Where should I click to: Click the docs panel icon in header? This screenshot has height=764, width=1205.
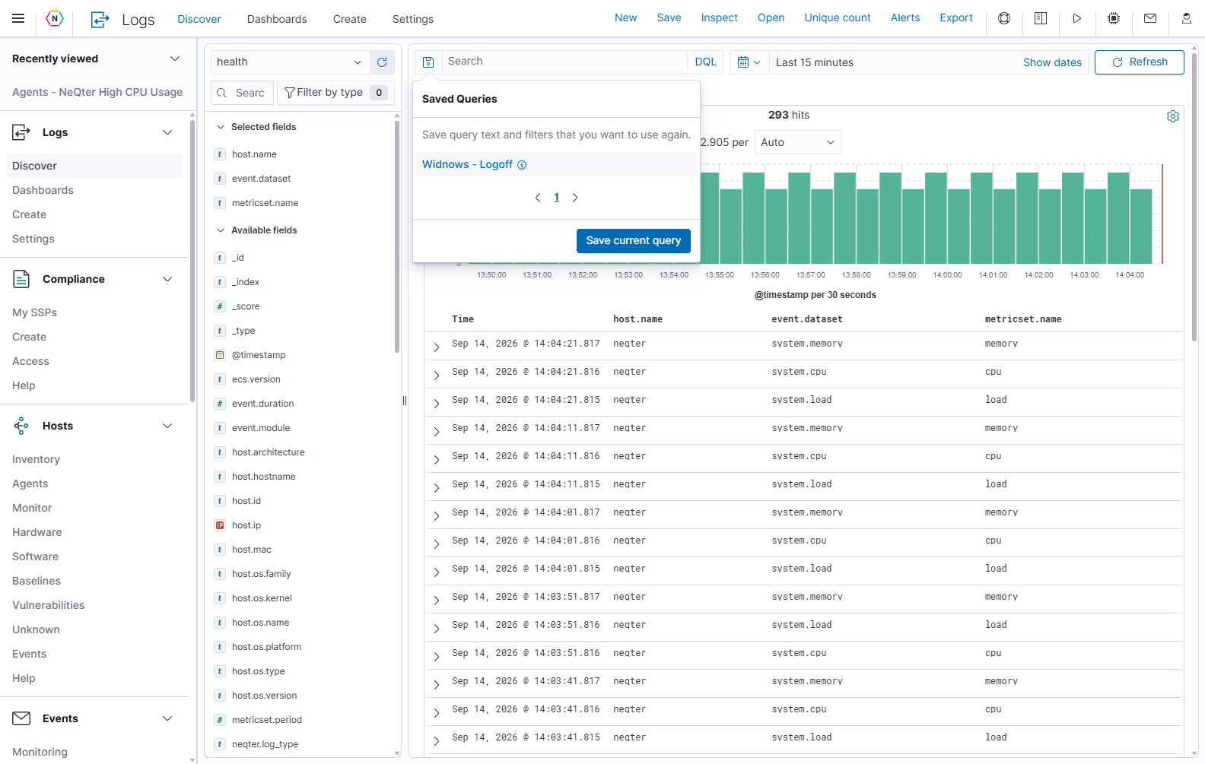[x=1041, y=18]
